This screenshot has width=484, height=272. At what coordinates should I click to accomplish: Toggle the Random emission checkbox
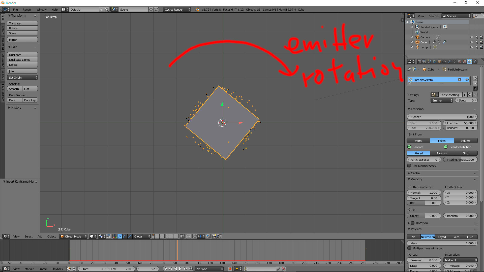coord(409,147)
